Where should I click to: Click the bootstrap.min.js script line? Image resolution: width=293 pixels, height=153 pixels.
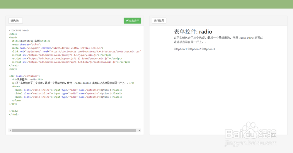(71, 62)
